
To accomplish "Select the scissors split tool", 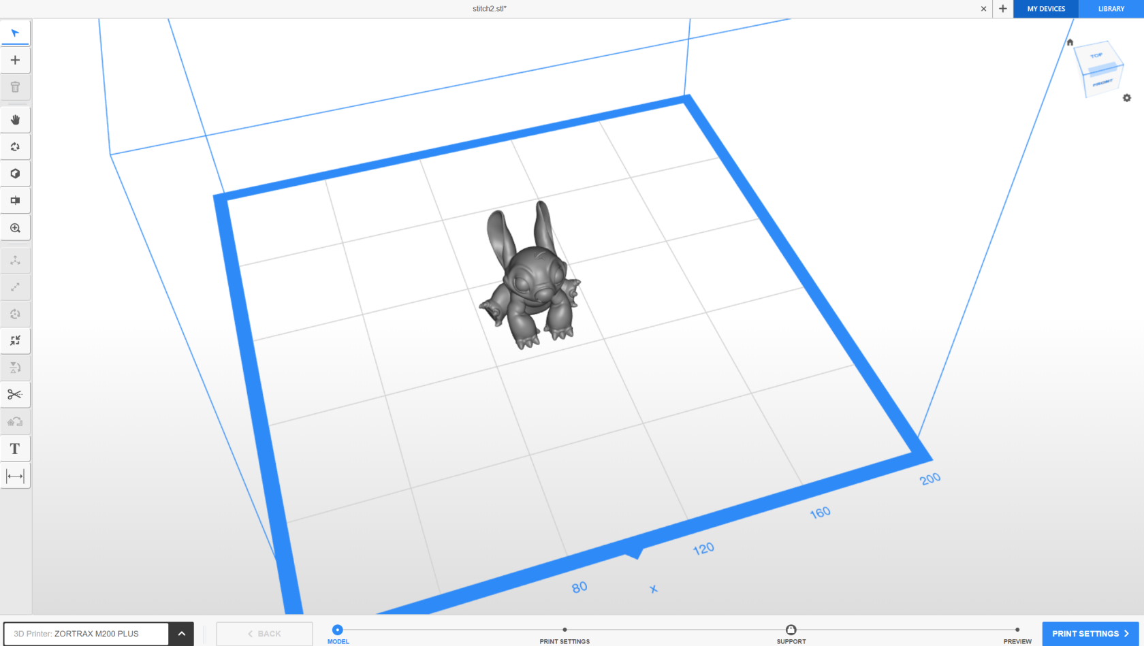I will pyautogui.click(x=15, y=394).
